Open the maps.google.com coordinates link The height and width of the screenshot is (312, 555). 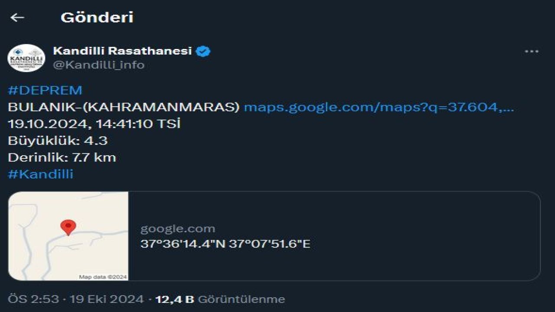tap(379, 108)
